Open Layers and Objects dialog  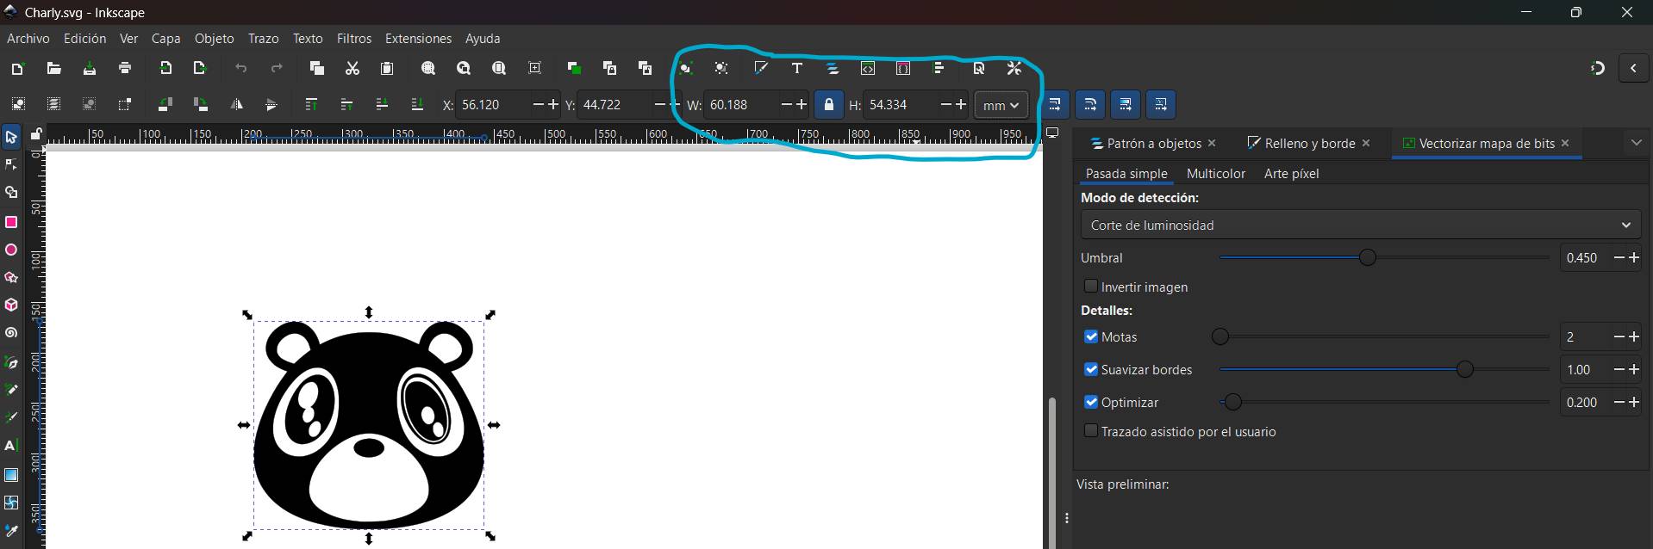[x=833, y=69]
